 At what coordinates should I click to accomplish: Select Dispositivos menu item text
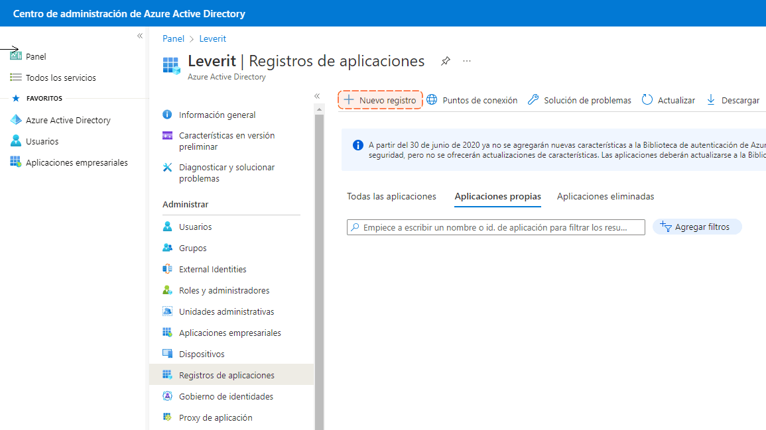tap(202, 354)
